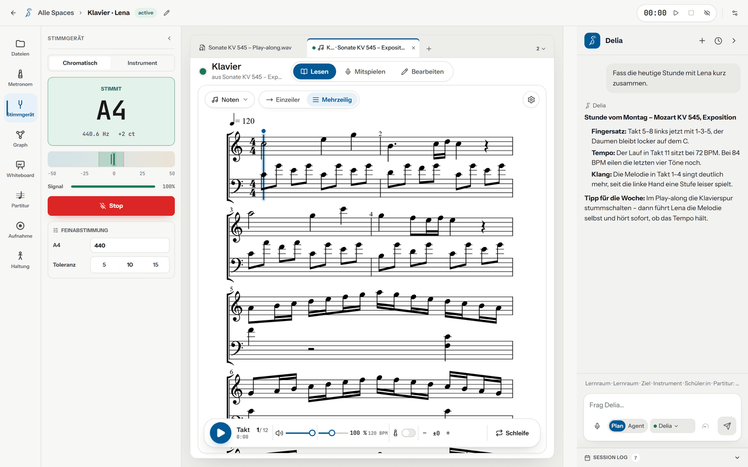
Task: Open the sliders settings icon top right
Action: pyautogui.click(x=735, y=13)
